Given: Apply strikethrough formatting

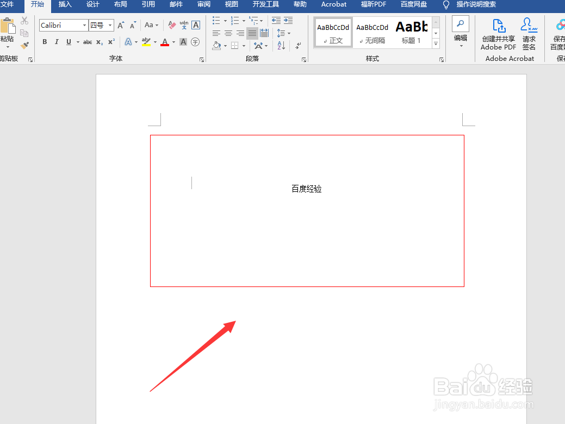Looking at the screenshot, I should (87, 42).
